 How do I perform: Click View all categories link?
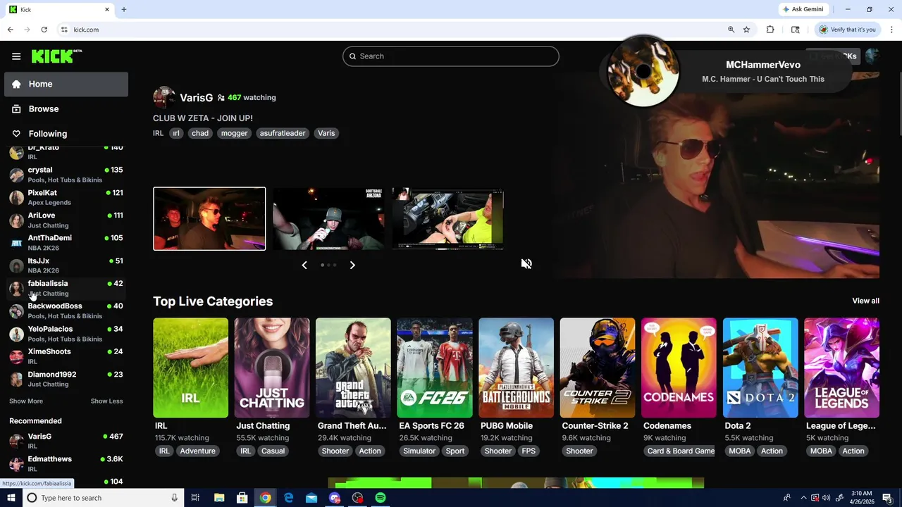pyautogui.click(x=865, y=301)
